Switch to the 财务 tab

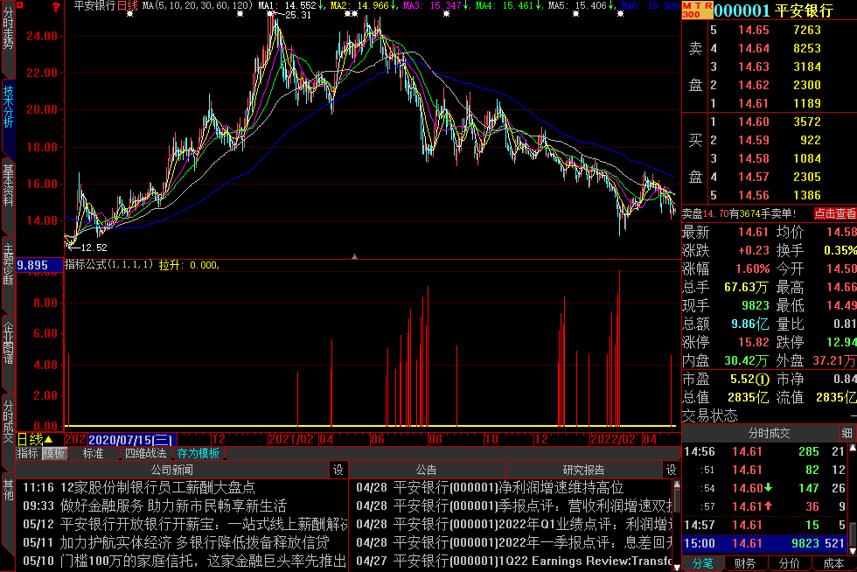pos(745,563)
